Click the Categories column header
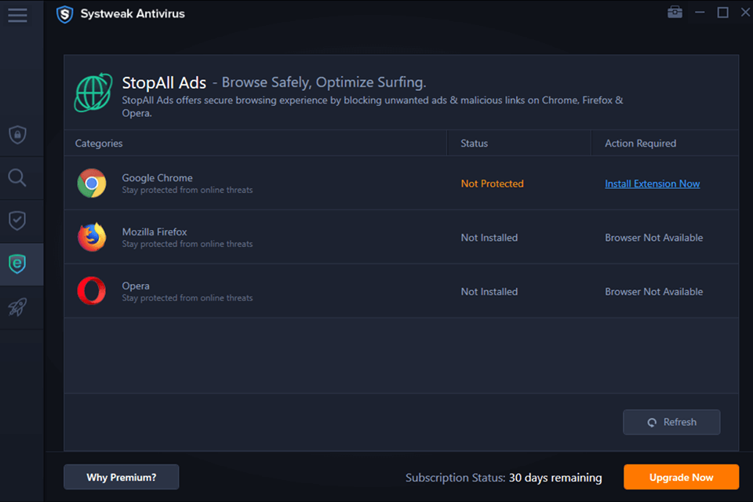The width and height of the screenshot is (753, 502). [99, 144]
